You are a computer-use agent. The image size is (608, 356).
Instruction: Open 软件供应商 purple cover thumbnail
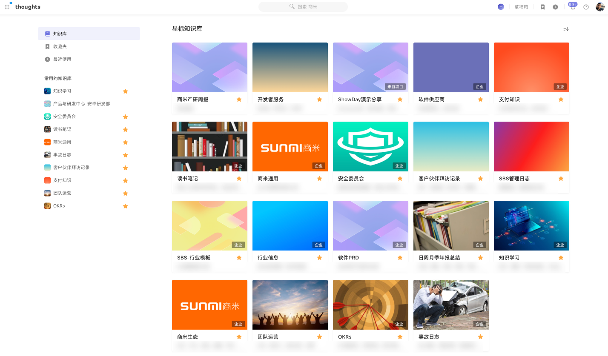pos(451,67)
